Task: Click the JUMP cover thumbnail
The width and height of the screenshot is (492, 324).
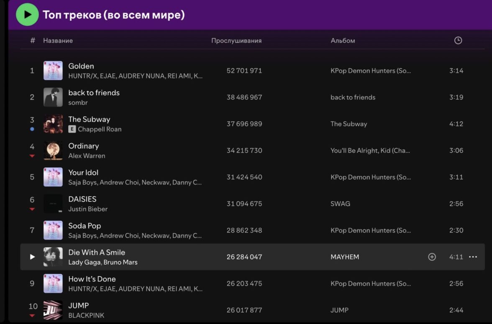Action: click(53, 310)
